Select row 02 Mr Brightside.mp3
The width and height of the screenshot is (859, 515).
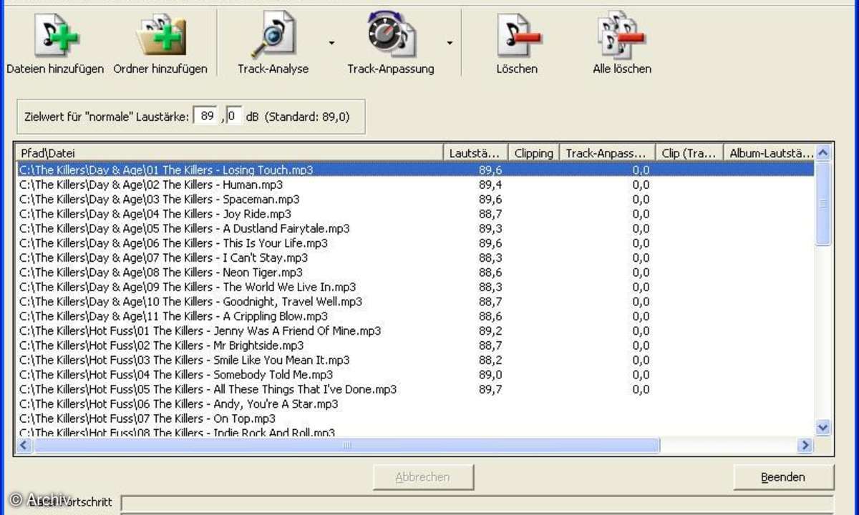[x=414, y=345]
